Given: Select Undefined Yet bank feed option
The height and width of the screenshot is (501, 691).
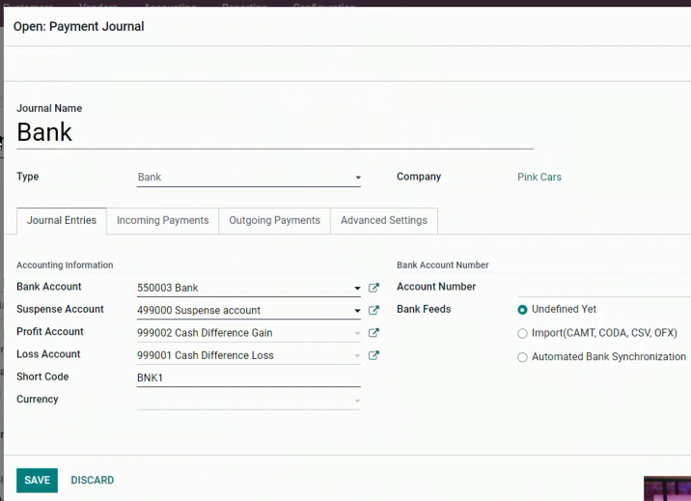Looking at the screenshot, I should point(522,310).
